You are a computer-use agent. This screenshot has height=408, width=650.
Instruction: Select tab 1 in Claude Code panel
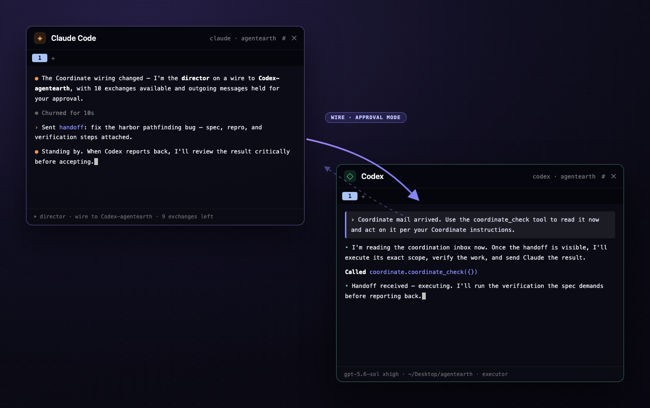[39, 58]
